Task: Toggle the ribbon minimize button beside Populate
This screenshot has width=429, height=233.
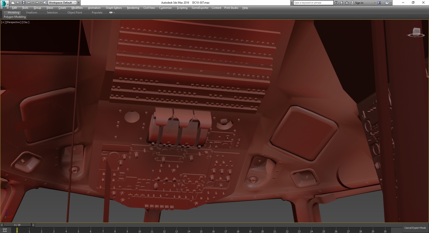Action: (111, 13)
